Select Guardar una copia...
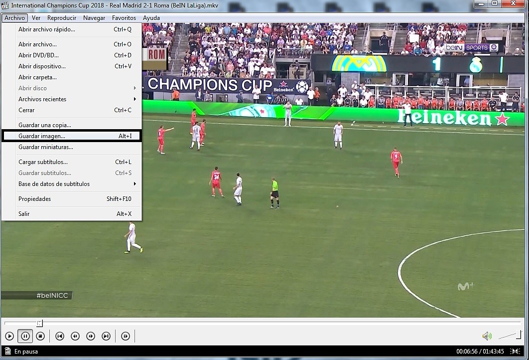 point(72,125)
